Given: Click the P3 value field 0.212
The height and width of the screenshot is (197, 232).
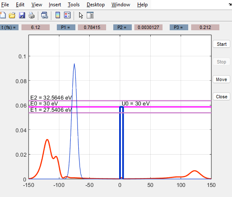Looking at the screenshot, I should (x=205, y=27).
